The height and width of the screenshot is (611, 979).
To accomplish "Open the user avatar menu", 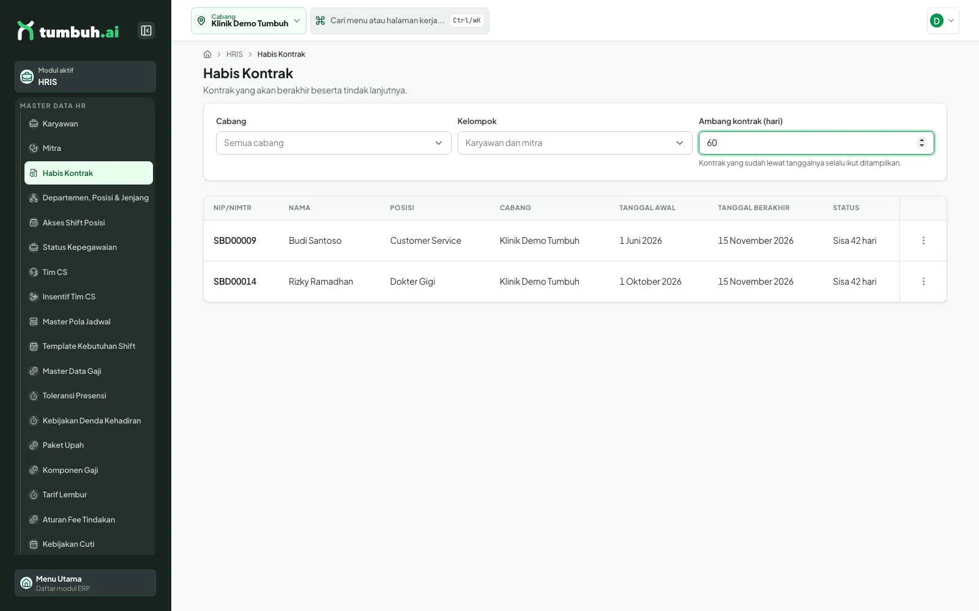I will click(x=943, y=21).
